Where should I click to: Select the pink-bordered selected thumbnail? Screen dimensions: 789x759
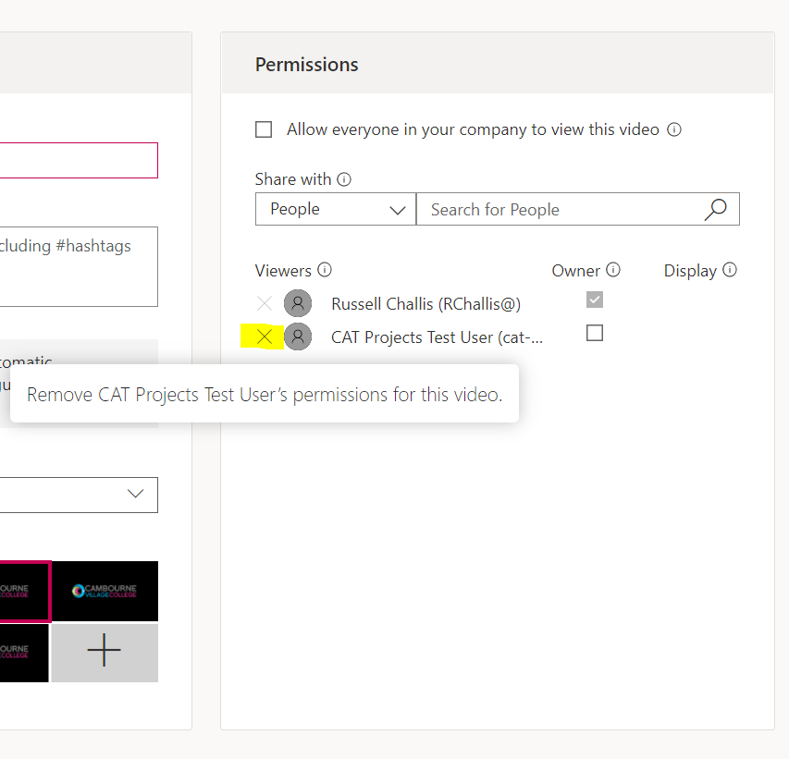point(25,591)
